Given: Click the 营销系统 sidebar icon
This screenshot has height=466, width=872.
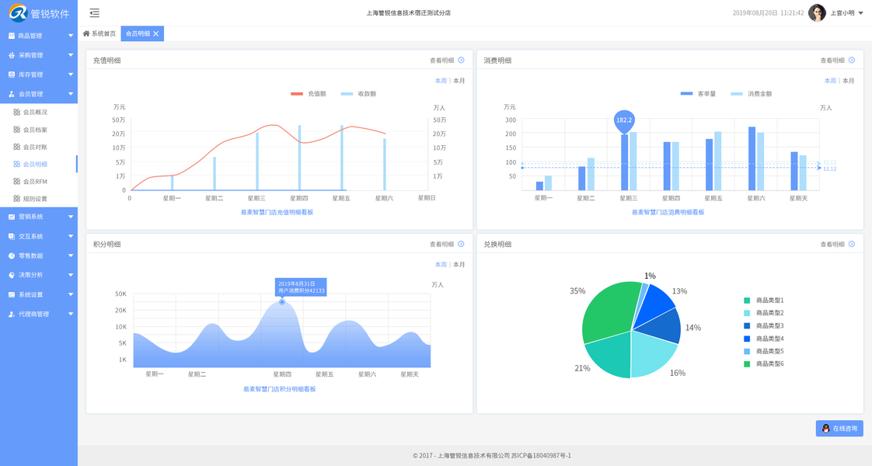Looking at the screenshot, I should click(x=12, y=217).
